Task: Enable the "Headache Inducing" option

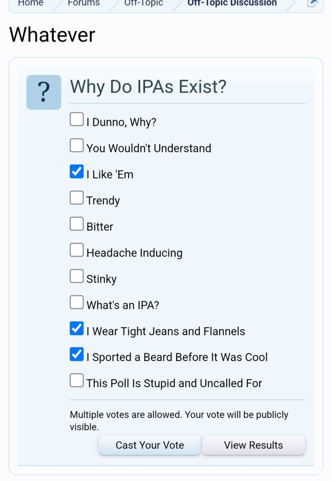Action: (x=77, y=250)
